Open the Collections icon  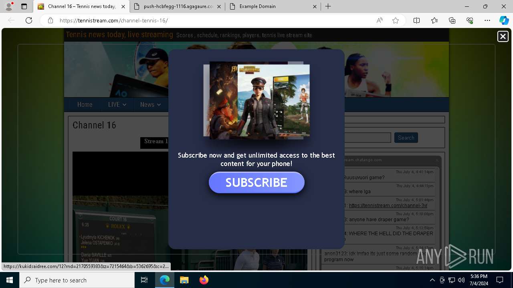pos(452,20)
